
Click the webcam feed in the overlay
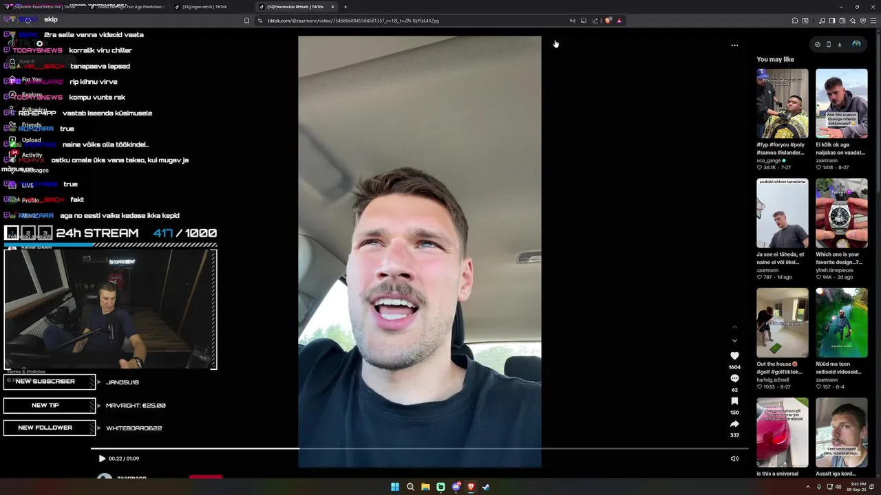point(110,309)
